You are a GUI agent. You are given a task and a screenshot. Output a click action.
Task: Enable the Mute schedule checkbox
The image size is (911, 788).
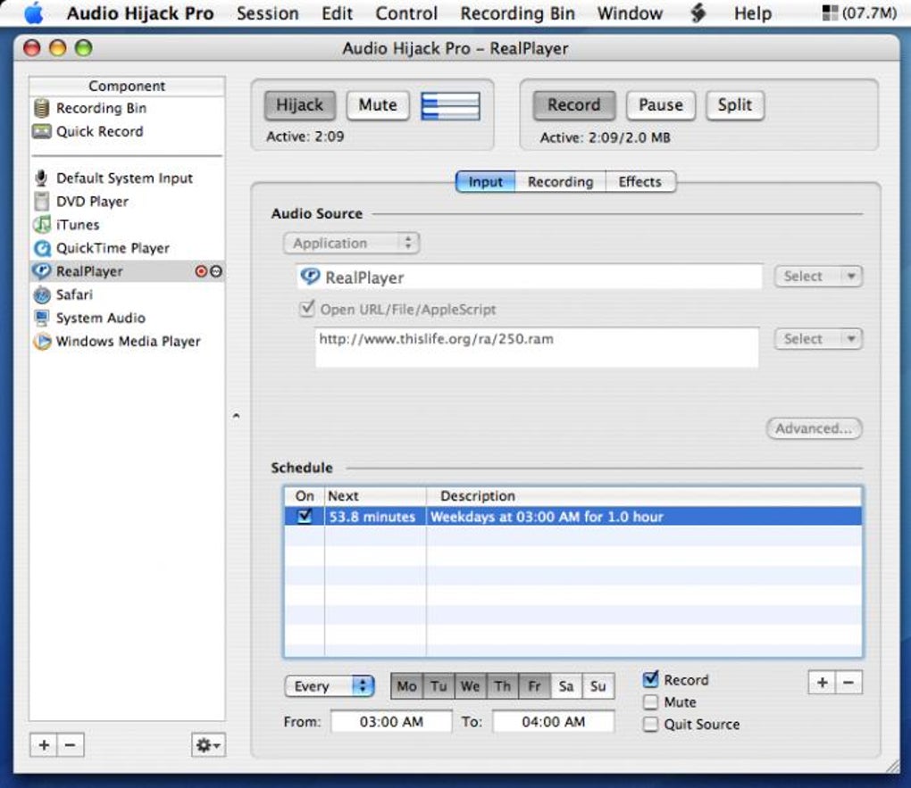click(x=651, y=702)
